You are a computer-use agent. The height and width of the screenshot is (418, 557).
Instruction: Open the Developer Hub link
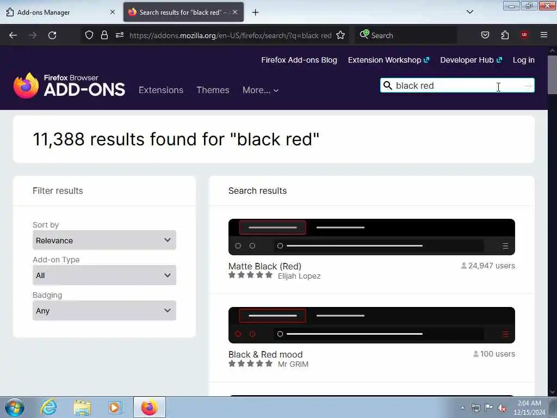click(x=471, y=60)
